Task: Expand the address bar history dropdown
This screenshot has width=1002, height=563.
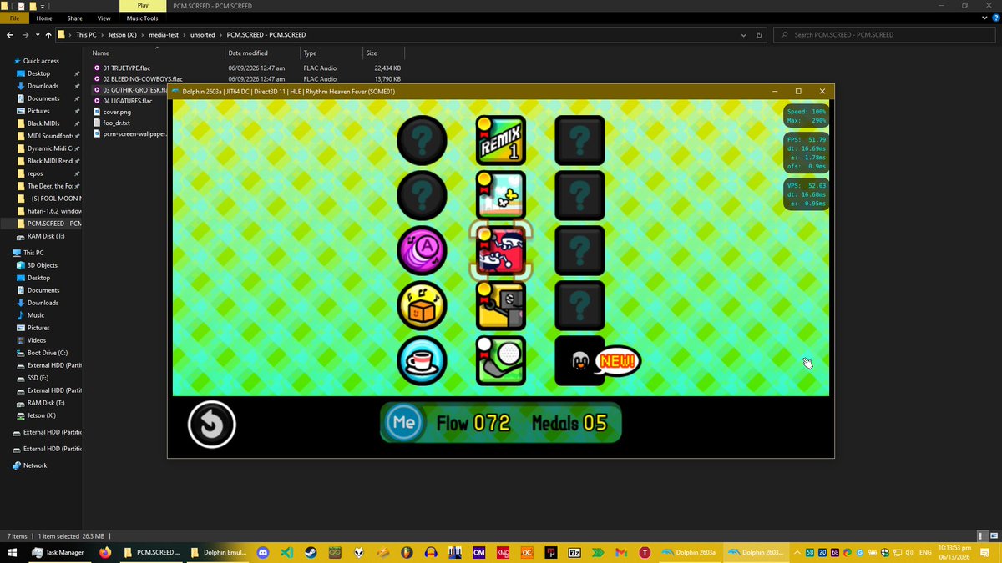Action: point(744,35)
